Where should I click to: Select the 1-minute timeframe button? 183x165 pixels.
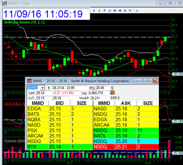[x=94, y=11]
